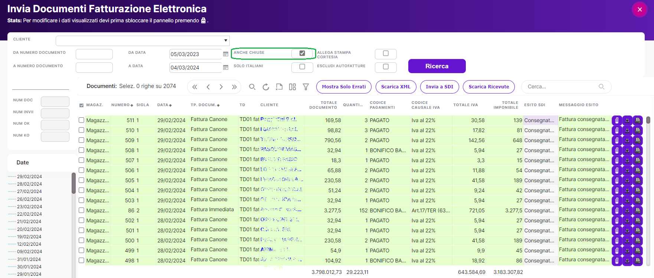The width and height of the screenshot is (654, 278).
Task: Select date 31/01/2024 in Date tree
Action: pyautogui.click(x=29, y=259)
